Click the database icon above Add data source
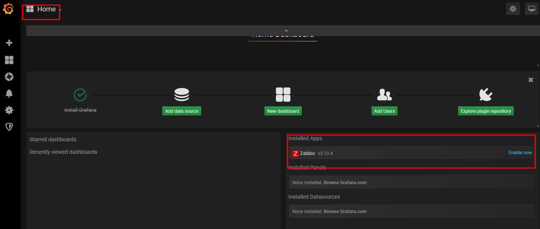Image resolution: width=540 pixels, height=229 pixels. click(182, 95)
